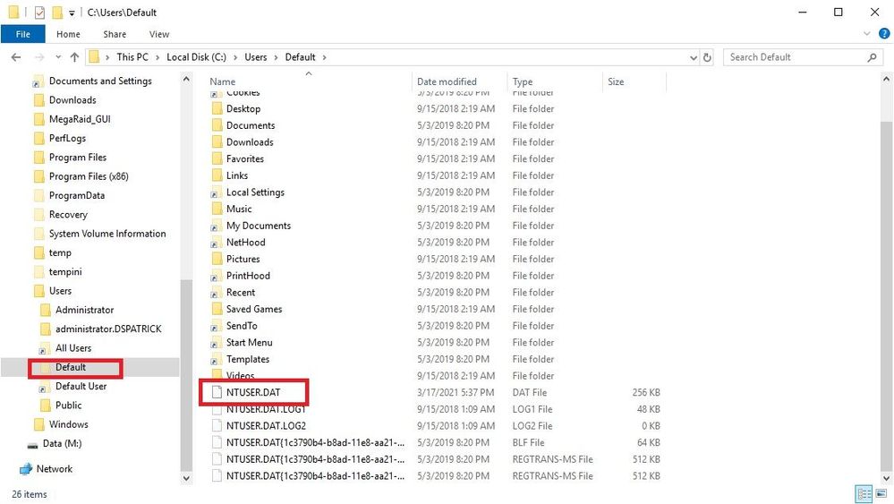
Task: Select Program Files (x86) in navigation pane
Action: [89, 176]
